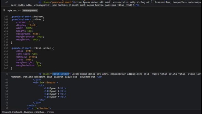Click the 'Пункт 2' list item
This screenshot has height=114, width=202.
click(55, 91)
